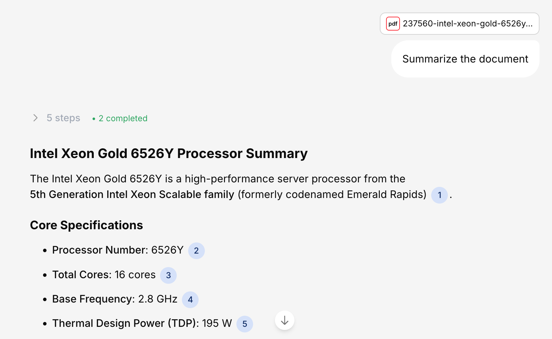The width and height of the screenshot is (552, 339).
Task: Open citation 4 beside Base Frequency
Action: click(190, 300)
